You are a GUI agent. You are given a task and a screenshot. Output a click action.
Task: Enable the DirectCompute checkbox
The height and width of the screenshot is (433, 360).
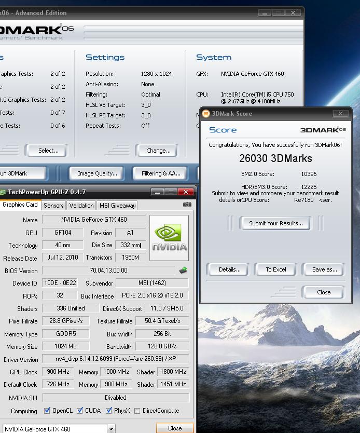(x=137, y=411)
